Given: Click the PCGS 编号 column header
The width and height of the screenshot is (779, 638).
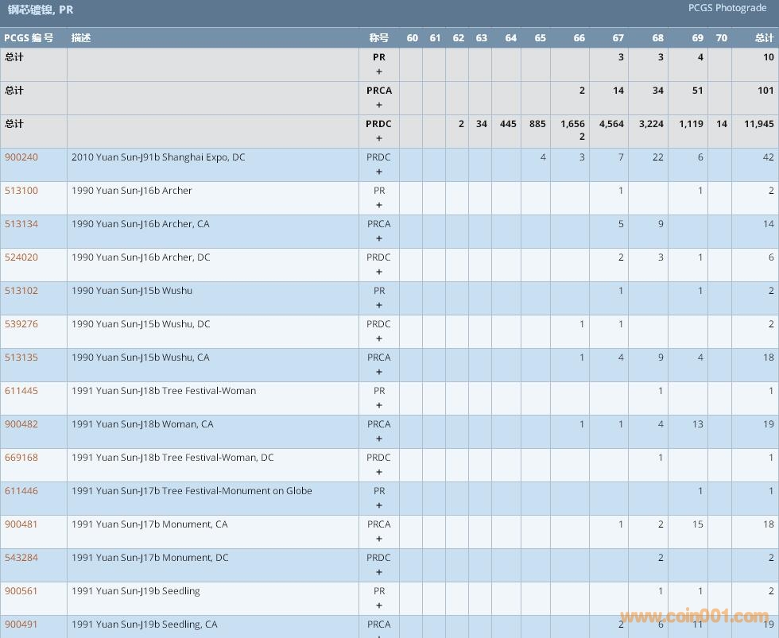Looking at the screenshot, I should pyautogui.click(x=29, y=38).
